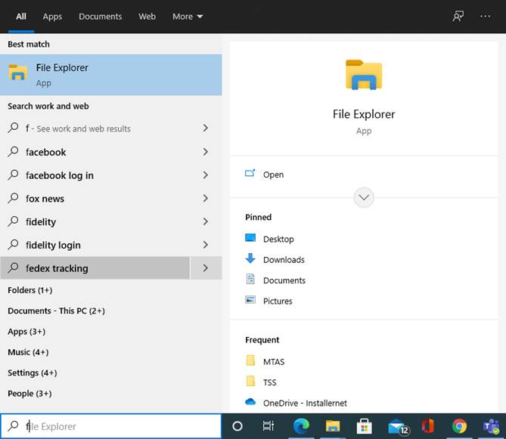The width and height of the screenshot is (506, 439).
Task: Expand arrow next to fidelity
Action: 206,221
